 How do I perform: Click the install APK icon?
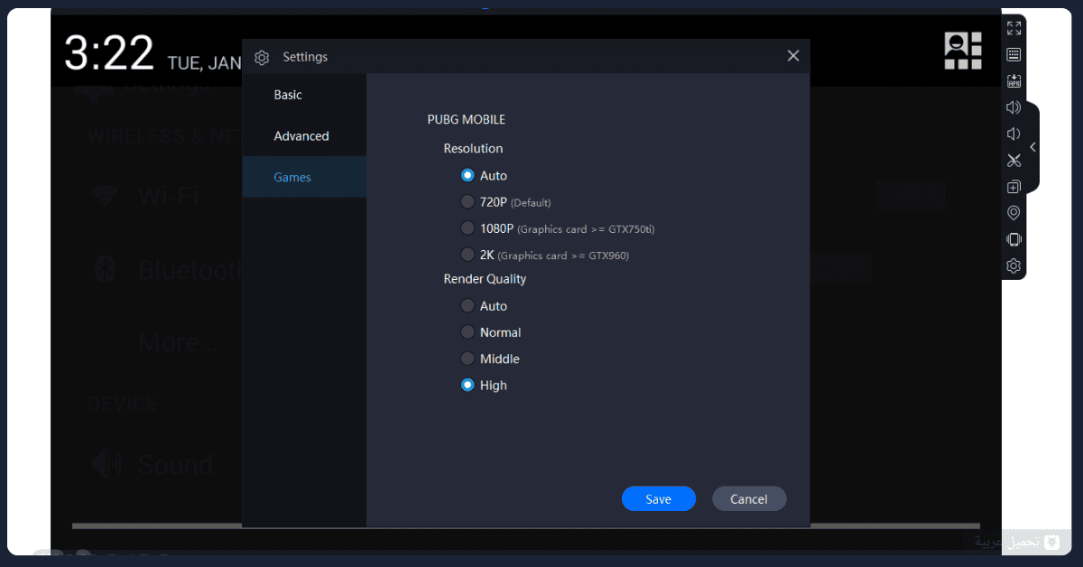[1014, 81]
